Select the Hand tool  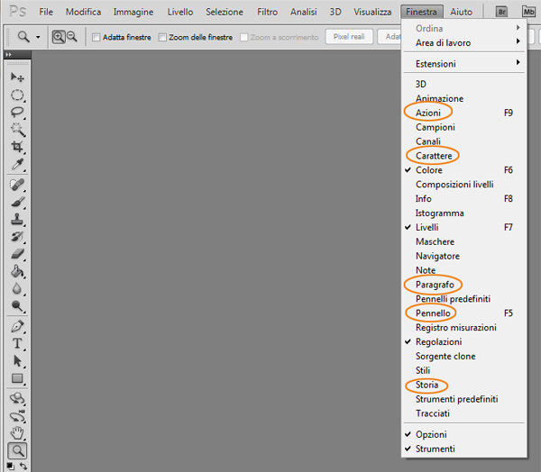click(17, 433)
